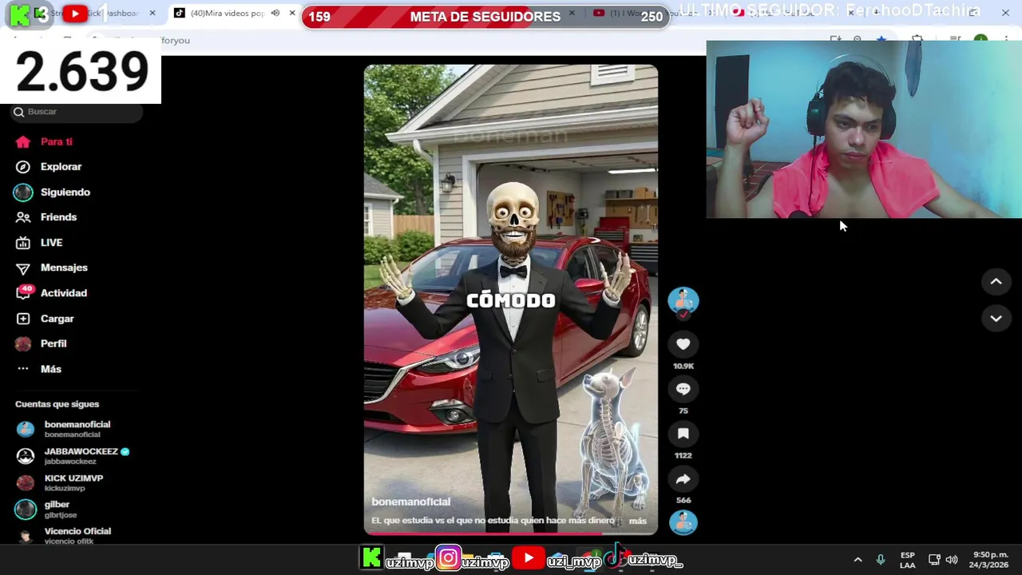Click bonemanoficial username on the video
The height and width of the screenshot is (575, 1022).
click(x=410, y=502)
